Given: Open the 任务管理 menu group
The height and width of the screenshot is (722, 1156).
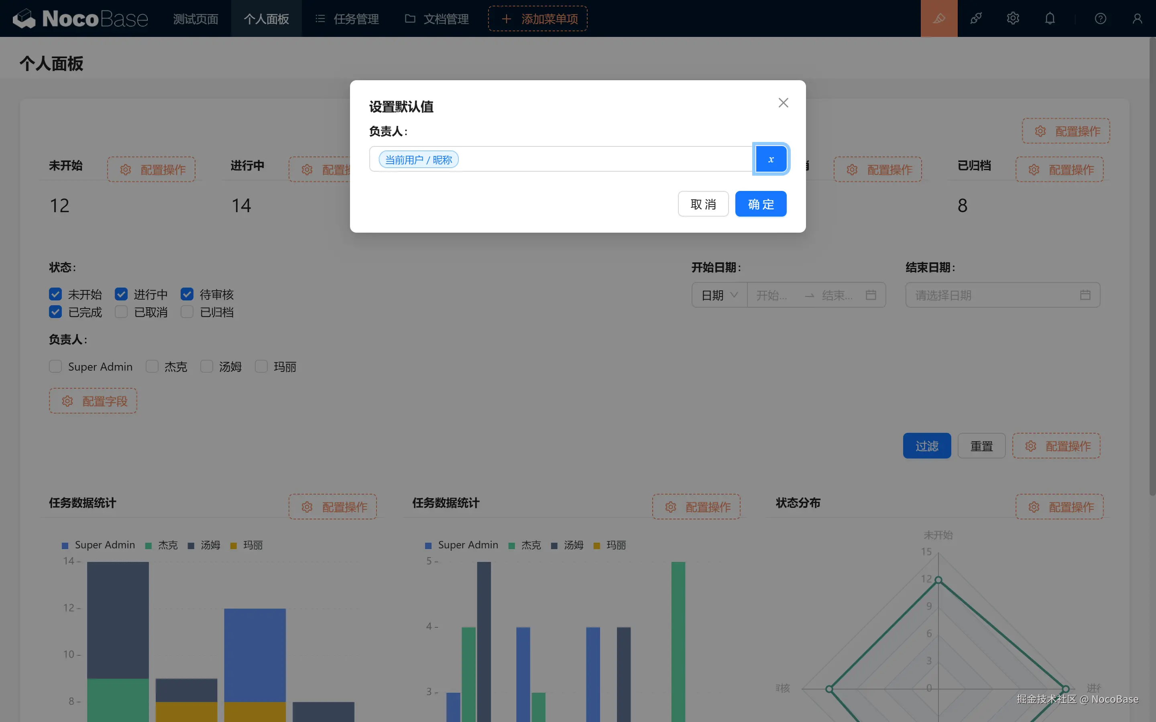Looking at the screenshot, I should [347, 18].
